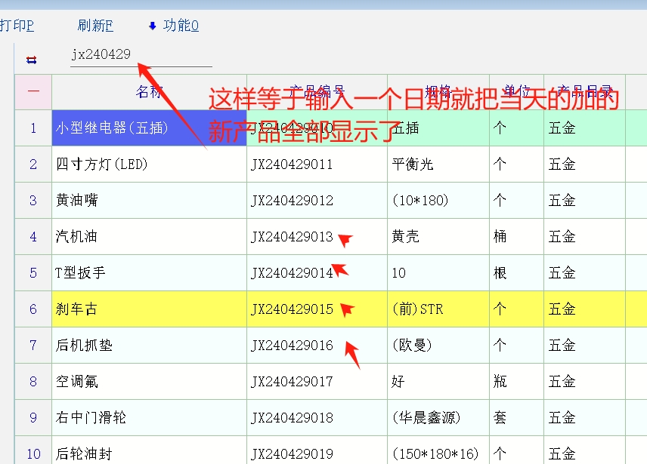Click the search field containing jx240429
Viewport: 647px width, 464px height.
(x=141, y=55)
